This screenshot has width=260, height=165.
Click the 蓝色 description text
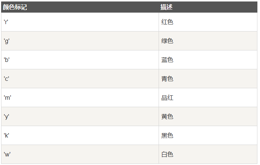[167, 60]
